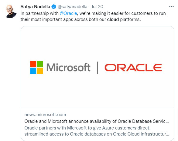The width and height of the screenshot is (178, 141).
Task: Click the second line of article description
Action: tap(97, 134)
